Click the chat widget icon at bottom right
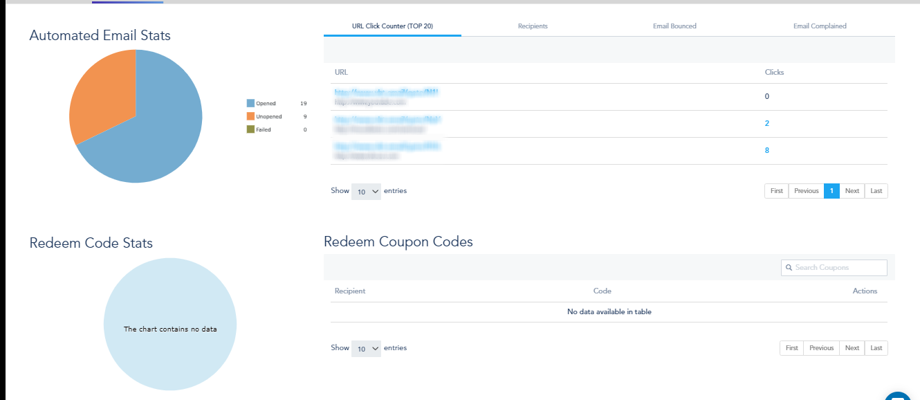The height and width of the screenshot is (400, 920). coord(898,395)
